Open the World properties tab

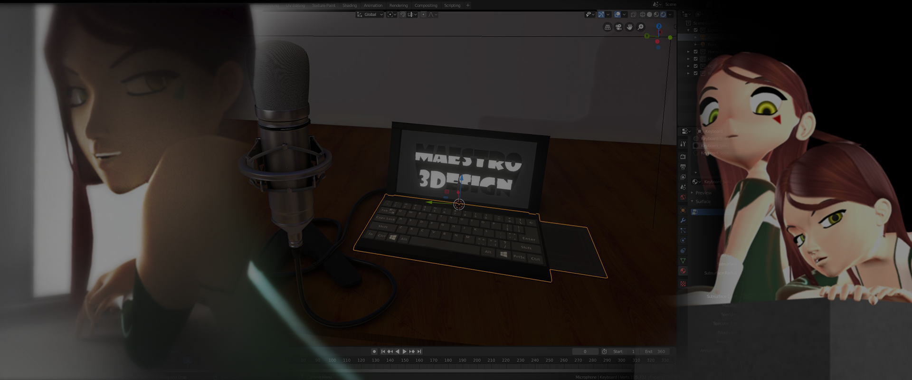683,197
